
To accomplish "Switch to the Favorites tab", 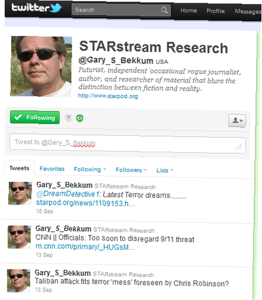I will [x=52, y=169].
